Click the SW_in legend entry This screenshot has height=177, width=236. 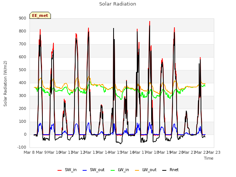pos(67,170)
